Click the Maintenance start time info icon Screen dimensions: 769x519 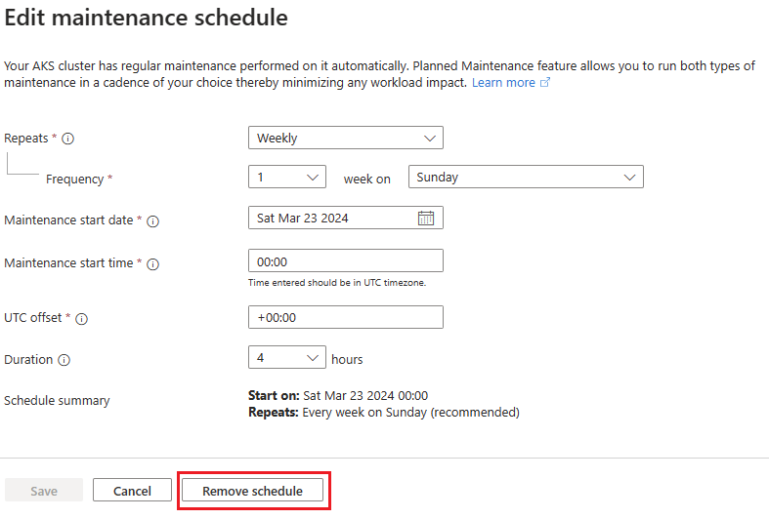point(153,263)
